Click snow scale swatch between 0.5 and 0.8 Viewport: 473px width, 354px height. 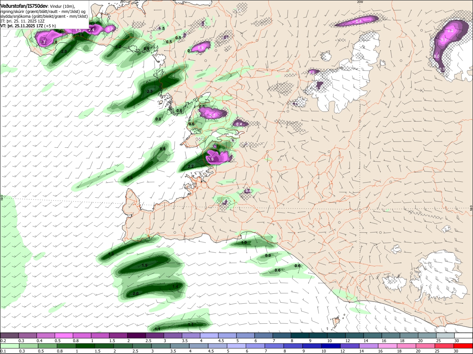pos(64,335)
